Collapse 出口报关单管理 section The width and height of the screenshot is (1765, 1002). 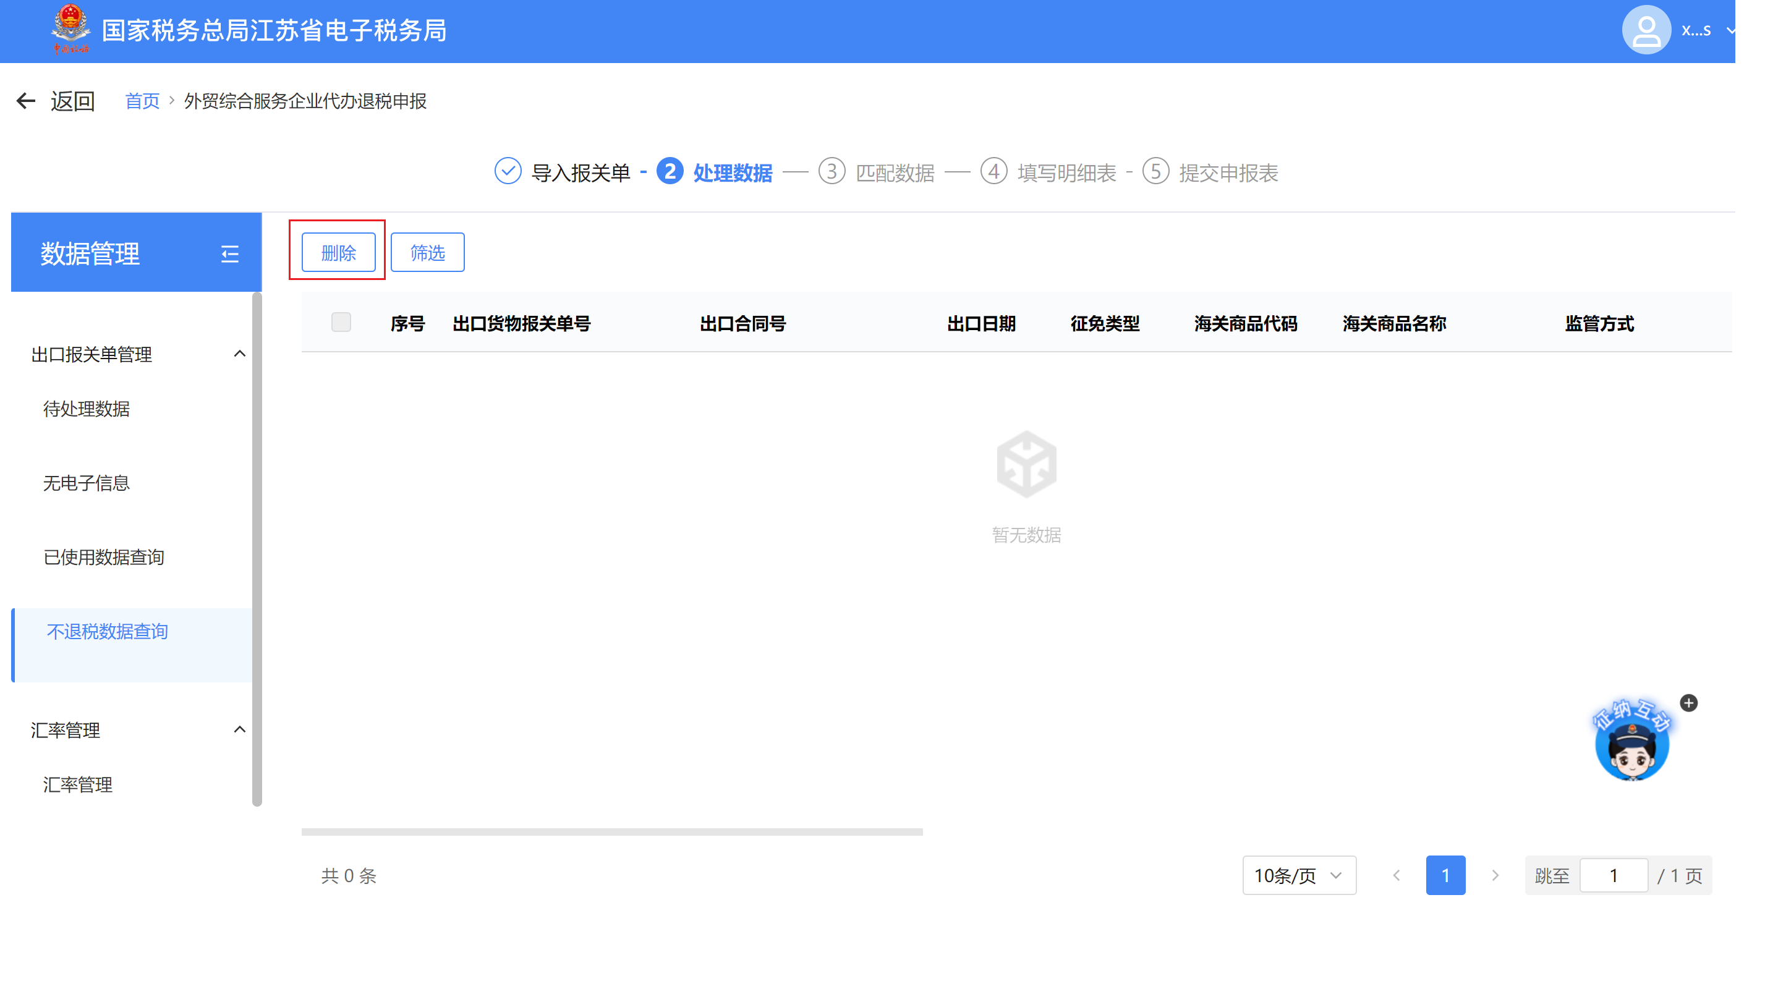(x=239, y=354)
